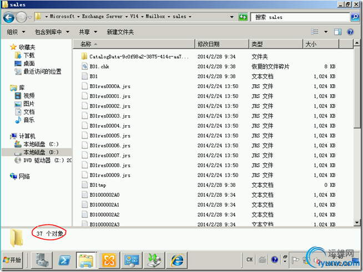Image resolution: width=363 pixels, height=272 pixels.
Task: Select file E01res00005.jrs
Action: (x=110, y=136)
